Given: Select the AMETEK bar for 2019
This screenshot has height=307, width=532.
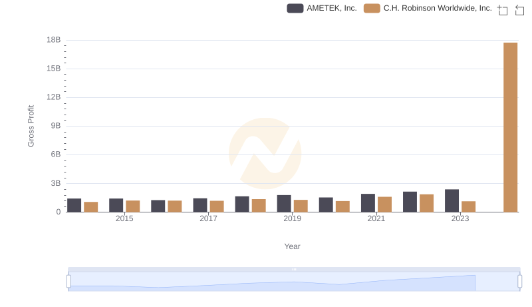Looking at the screenshot, I should point(284,203).
